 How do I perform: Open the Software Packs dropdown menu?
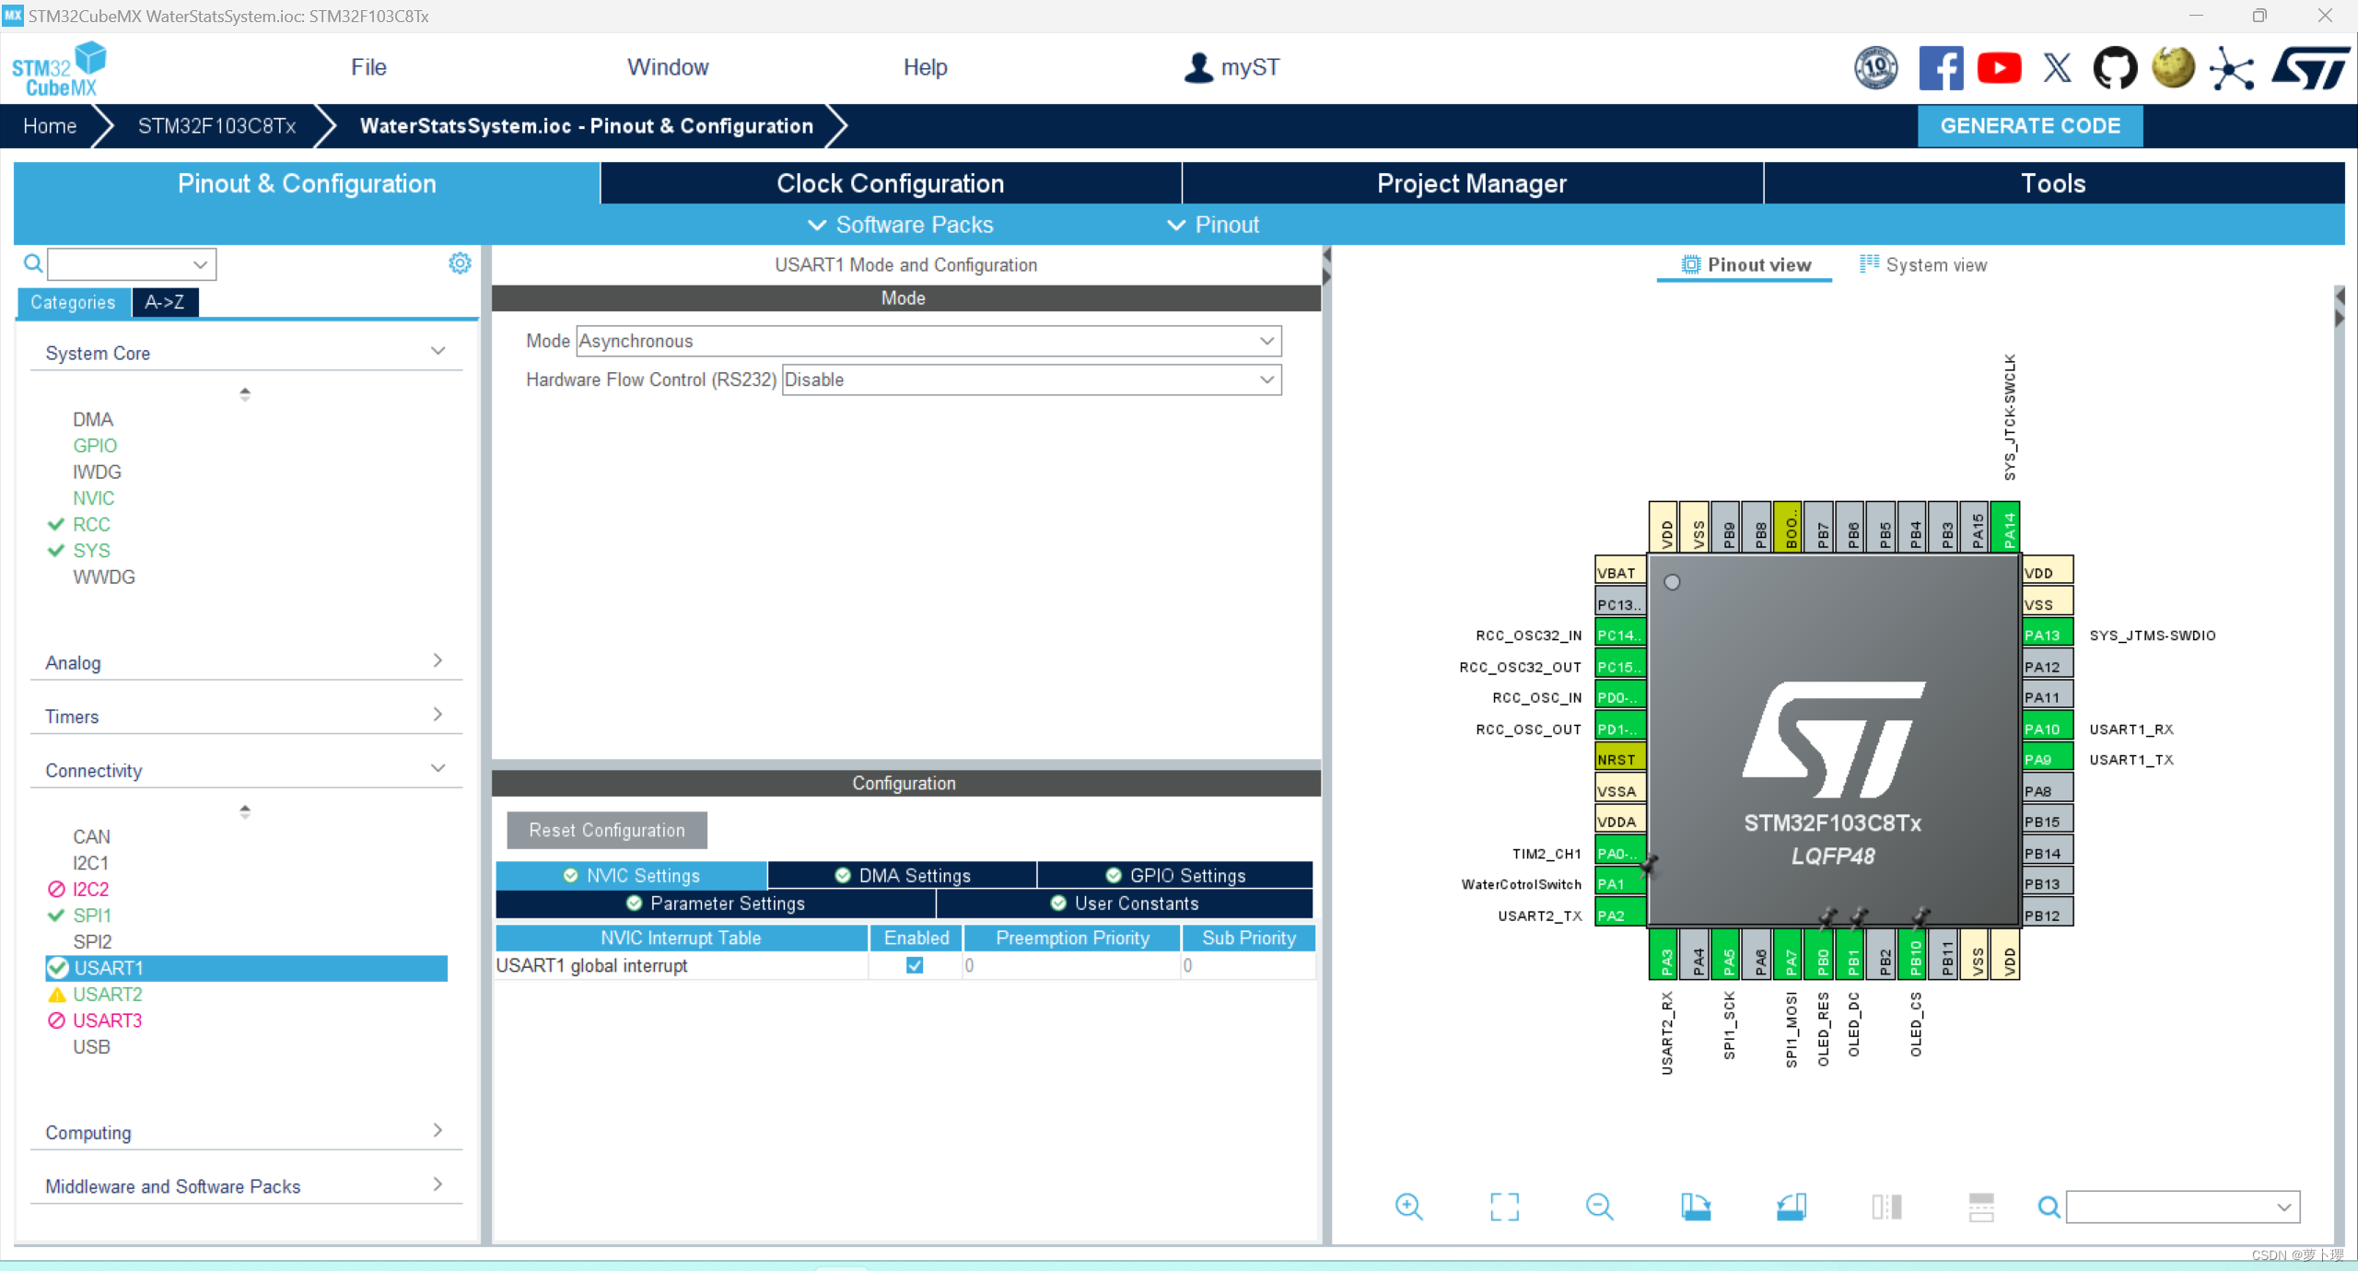900,225
